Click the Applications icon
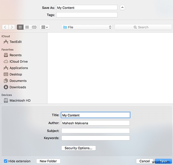 pyautogui.click(x=6, y=68)
